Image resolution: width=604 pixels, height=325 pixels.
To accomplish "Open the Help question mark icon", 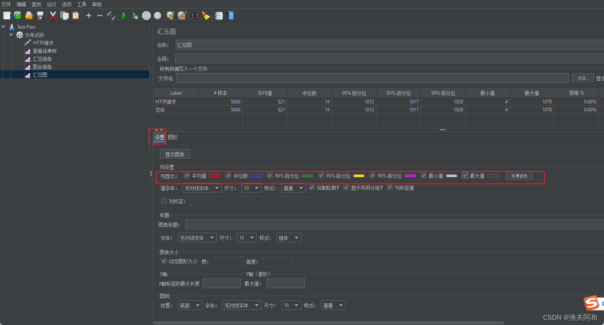I will 230,16.
